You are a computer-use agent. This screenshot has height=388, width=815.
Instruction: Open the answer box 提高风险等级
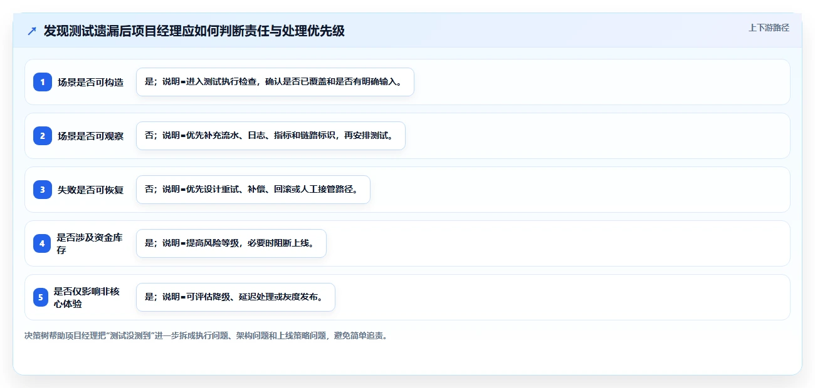[x=231, y=243]
